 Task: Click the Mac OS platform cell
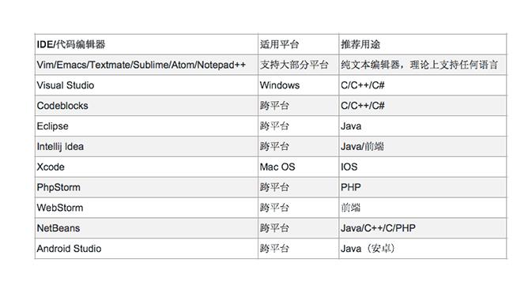(x=298, y=167)
